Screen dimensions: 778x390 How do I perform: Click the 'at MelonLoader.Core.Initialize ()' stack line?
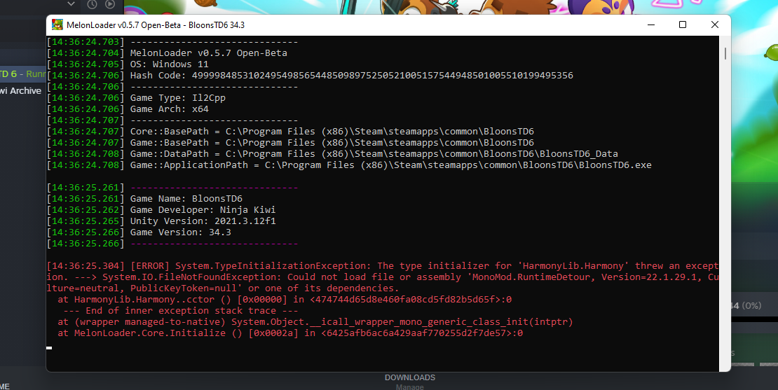coord(290,333)
